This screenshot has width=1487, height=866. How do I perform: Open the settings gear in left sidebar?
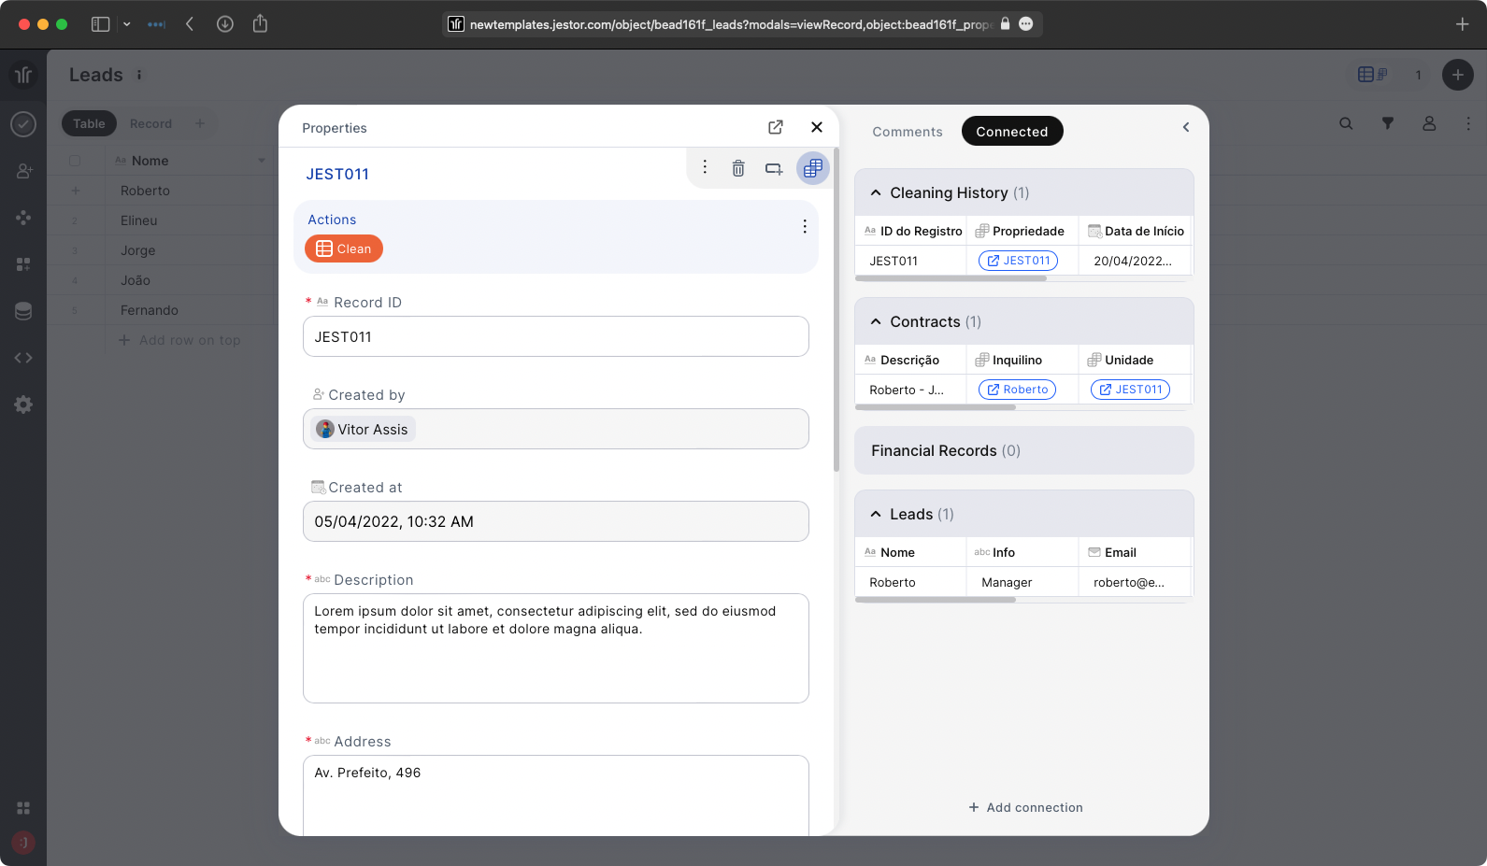click(x=23, y=405)
